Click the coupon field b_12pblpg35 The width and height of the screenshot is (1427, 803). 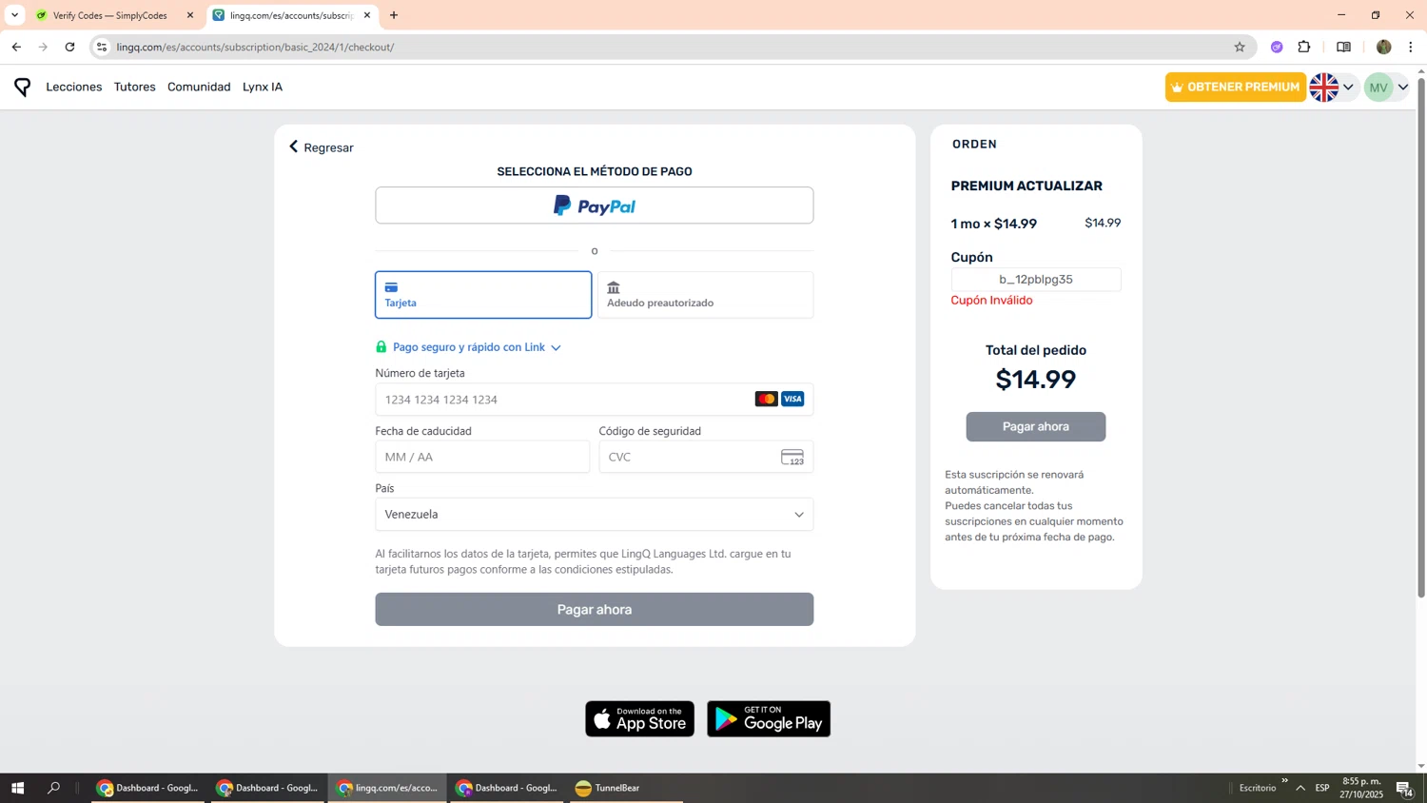click(1036, 280)
